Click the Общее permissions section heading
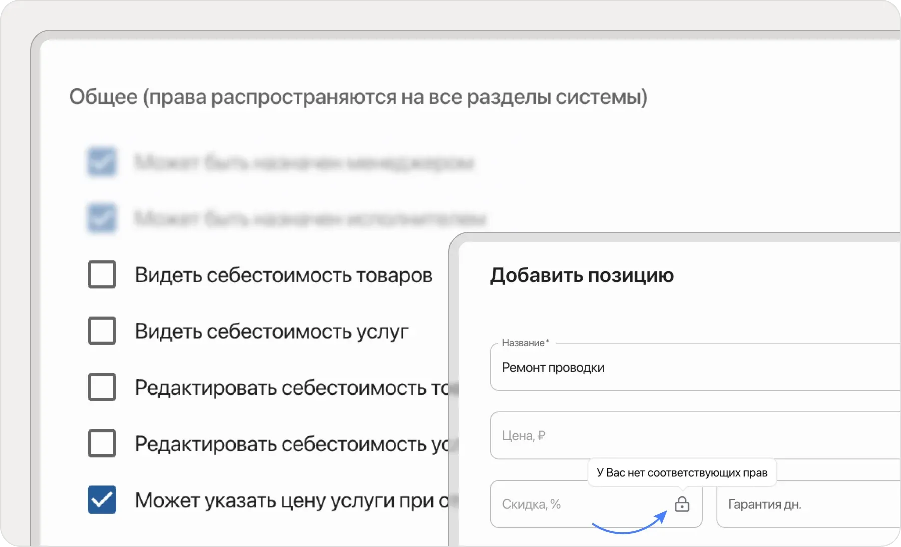Viewport: 901px width, 547px height. click(x=358, y=97)
